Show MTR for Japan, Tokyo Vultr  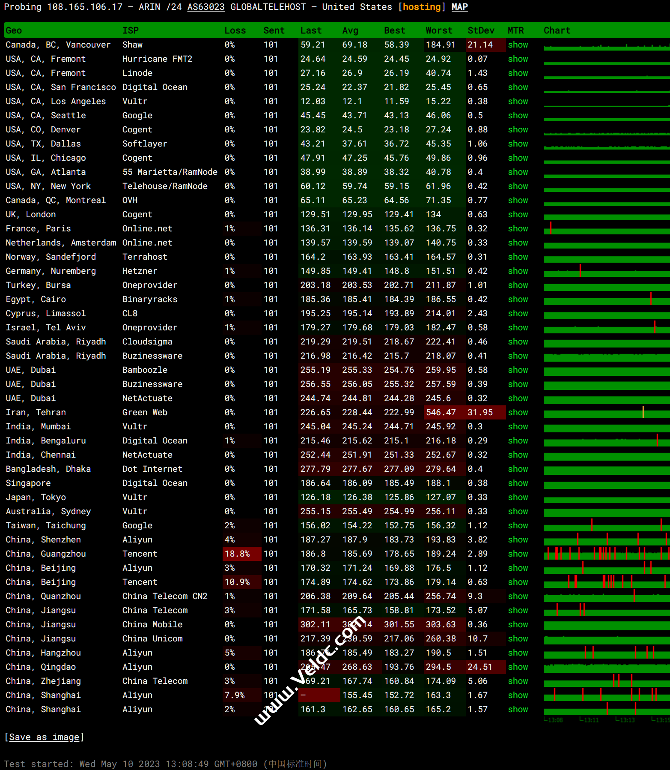point(518,497)
